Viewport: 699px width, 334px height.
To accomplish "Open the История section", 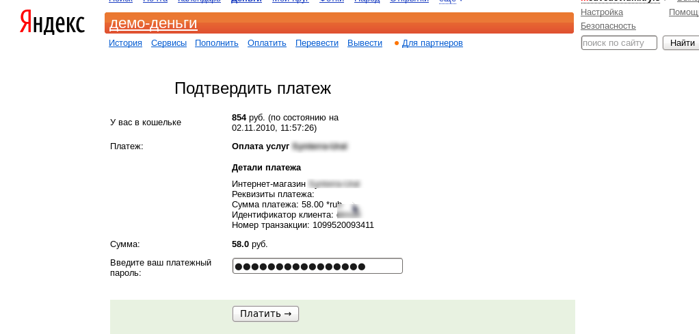I will [125, 43].
